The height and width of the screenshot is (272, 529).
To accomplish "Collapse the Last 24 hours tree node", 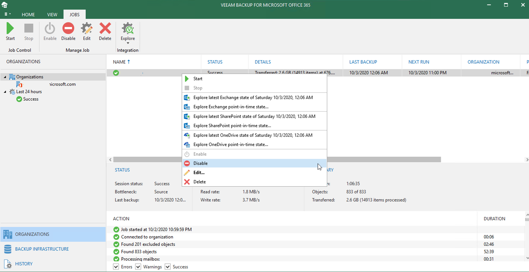I will click(5, 92).
